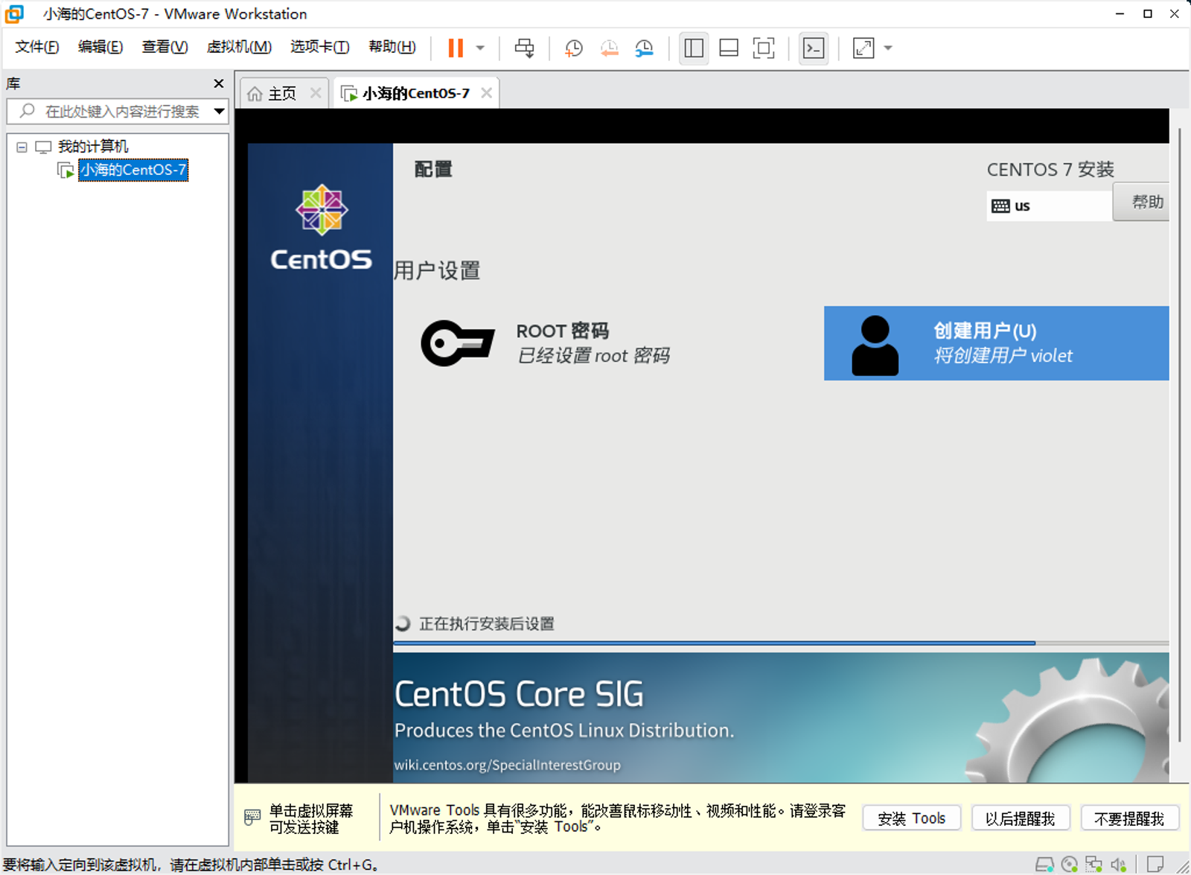Toggle the console view icon

point(814,48)
